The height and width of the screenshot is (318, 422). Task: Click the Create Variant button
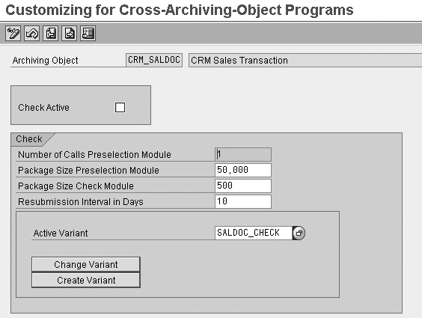[86, 281]
